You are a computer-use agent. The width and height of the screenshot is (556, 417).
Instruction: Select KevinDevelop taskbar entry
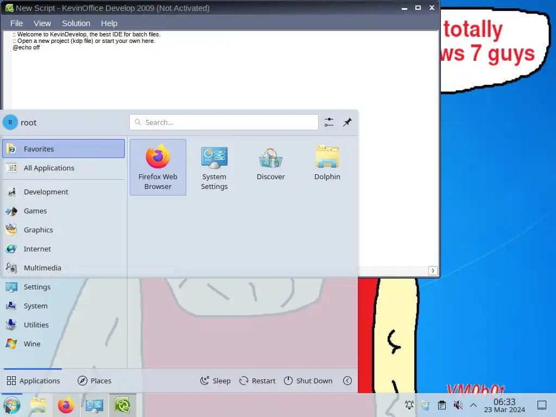pyautogui.click(x=122, y=405)
